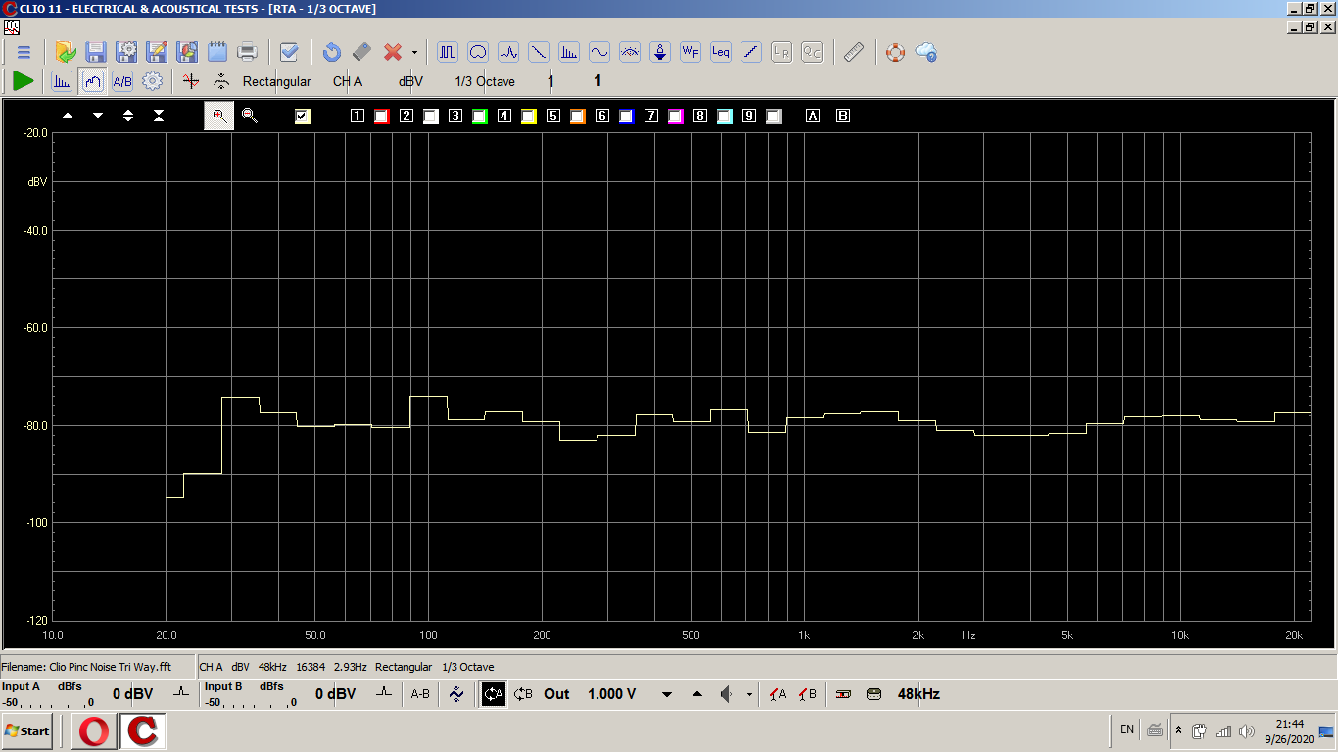The width and height of the screenshot is (1338, 752).
Task: Open the descending diagonal line icon
Action: tap(539, 52)
